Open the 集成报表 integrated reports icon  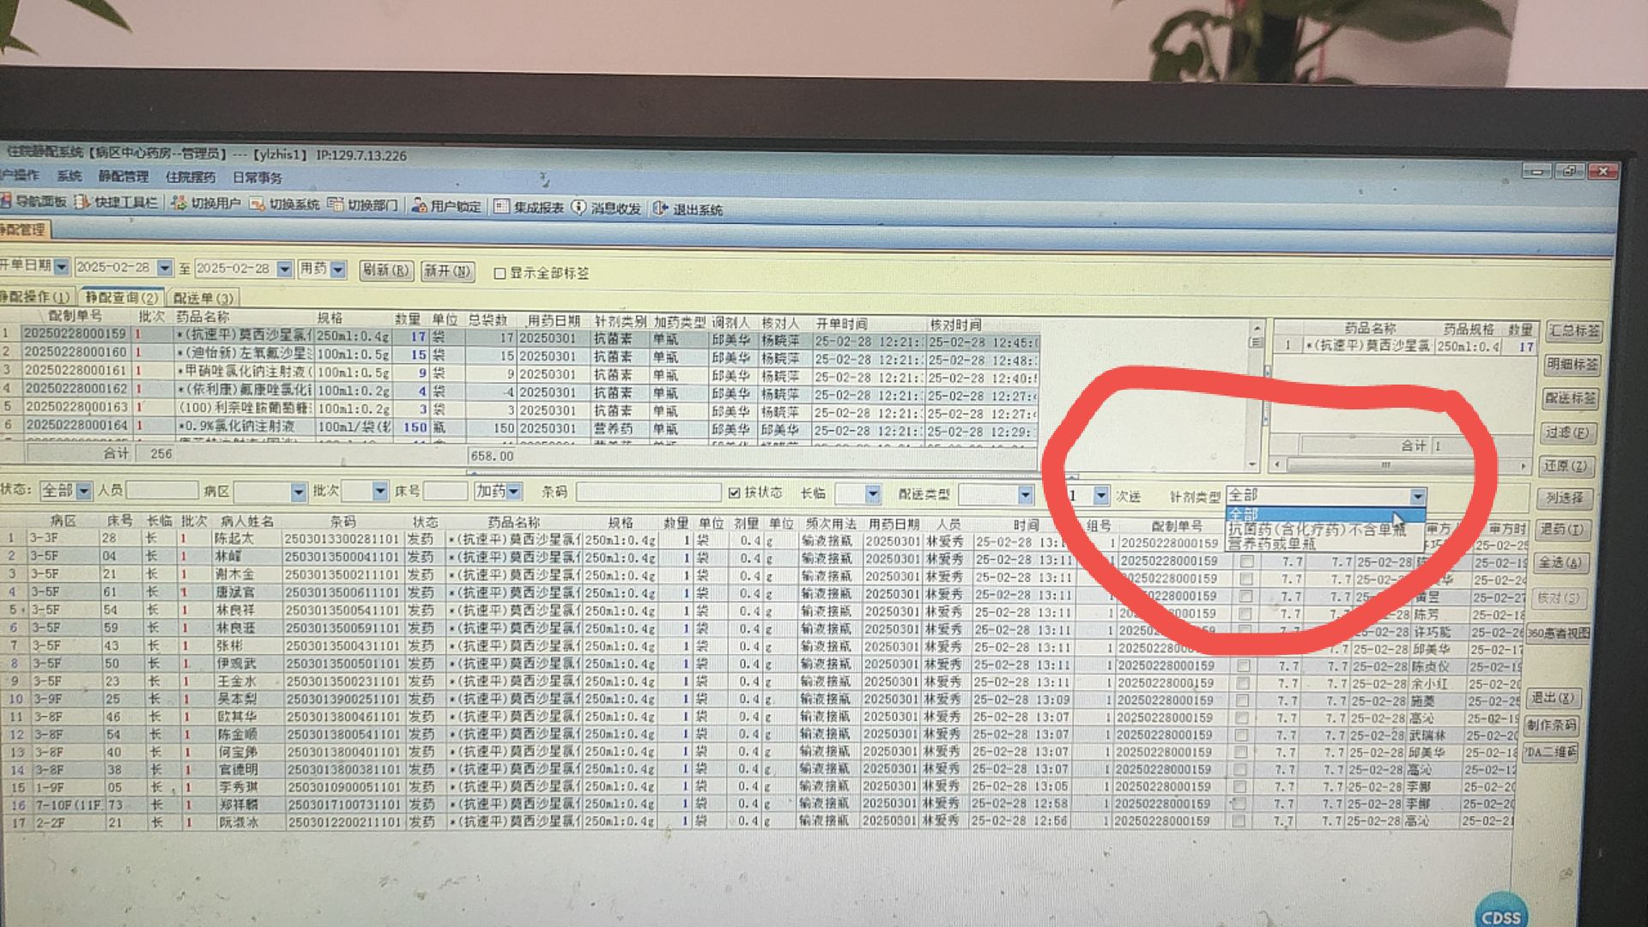501,207
